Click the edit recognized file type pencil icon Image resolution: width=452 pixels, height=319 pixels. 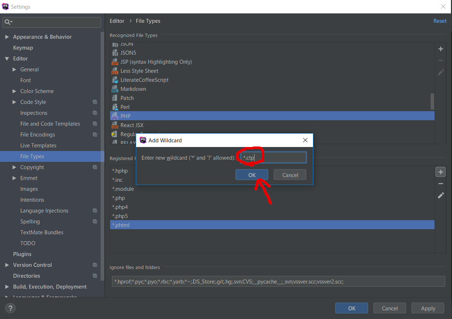pyautogui.click(x=441, y=72)
